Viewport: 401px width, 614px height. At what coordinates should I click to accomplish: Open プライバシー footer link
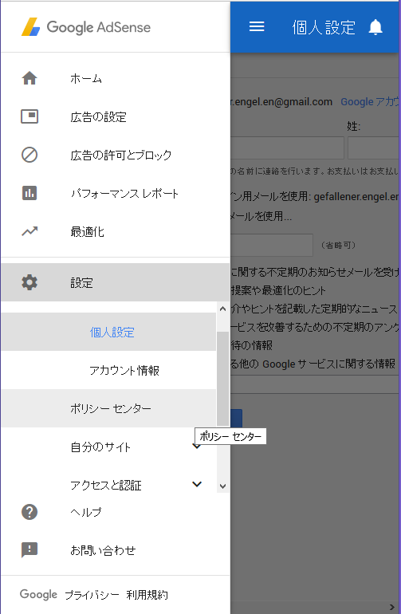(92, 595)
